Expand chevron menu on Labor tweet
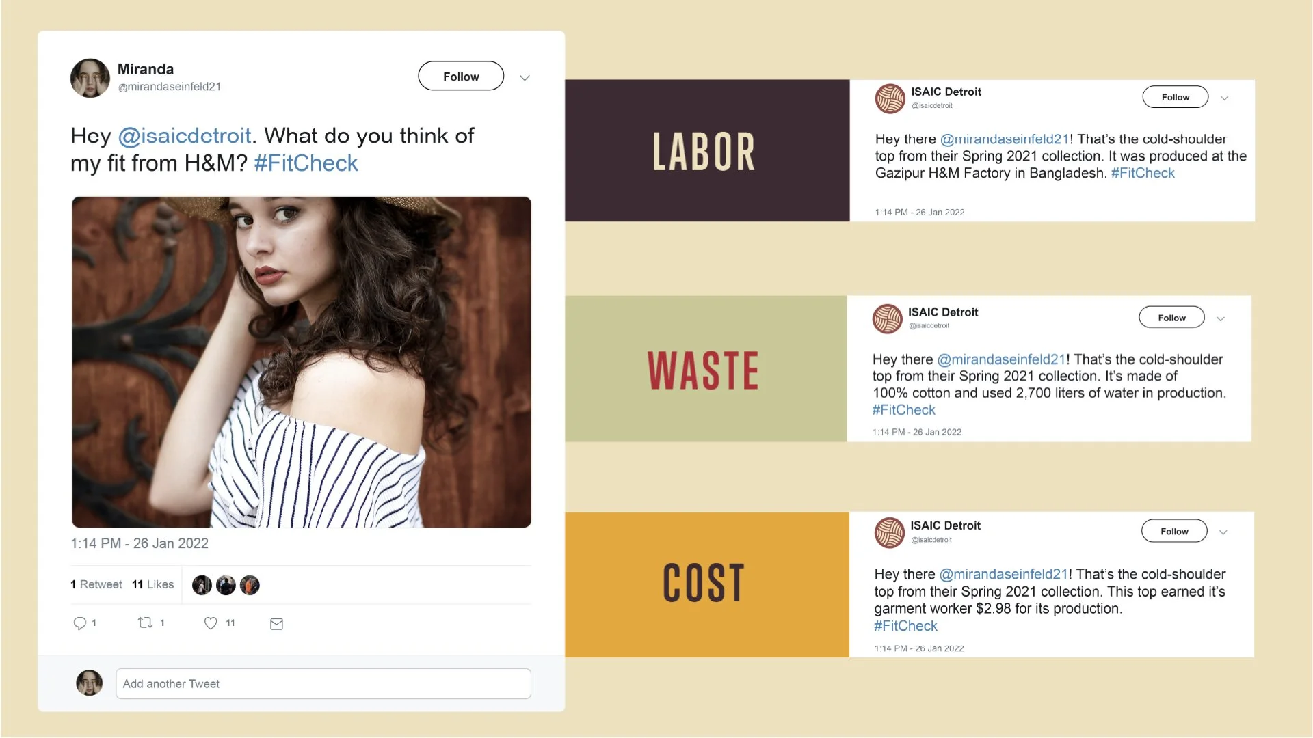The height and width of the screenshot is (738, 1313). click(x=1225, y=98)
